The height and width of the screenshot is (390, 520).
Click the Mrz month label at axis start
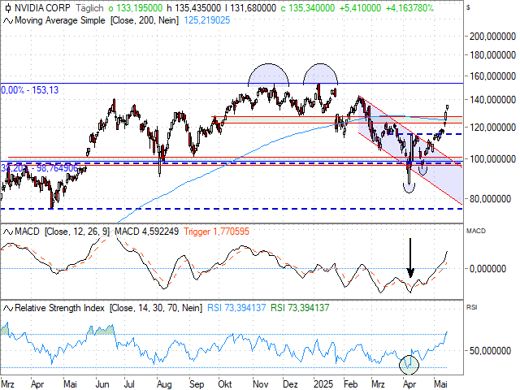pyautogui.click(x=7, y=384)
